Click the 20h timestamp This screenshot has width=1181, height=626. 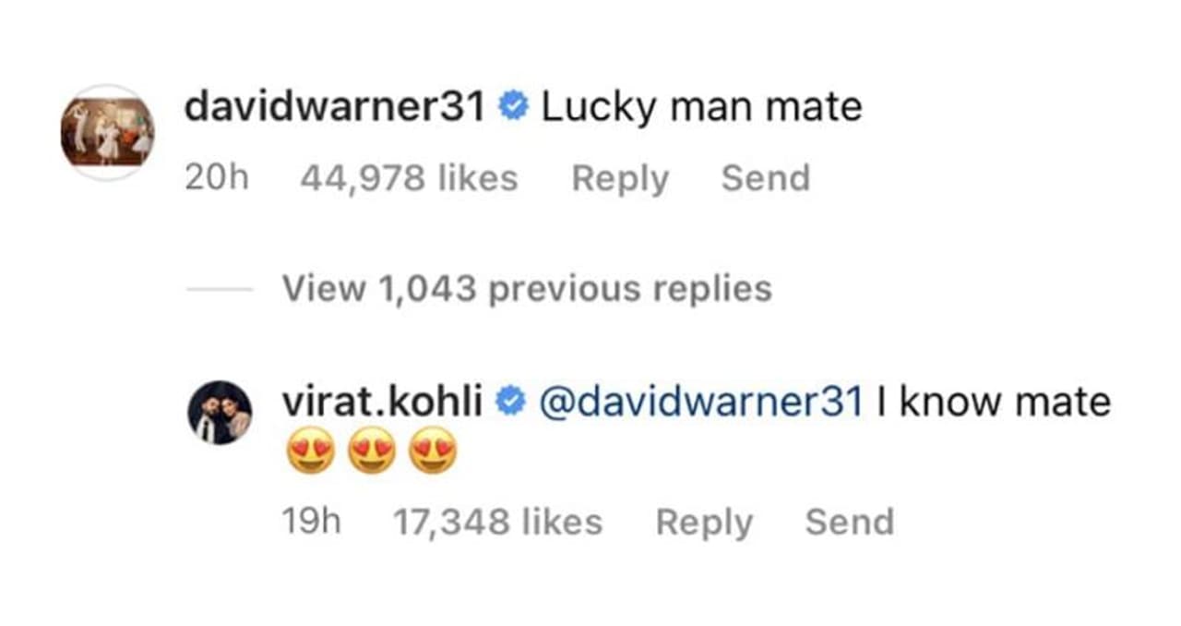[x=217, y=178]
